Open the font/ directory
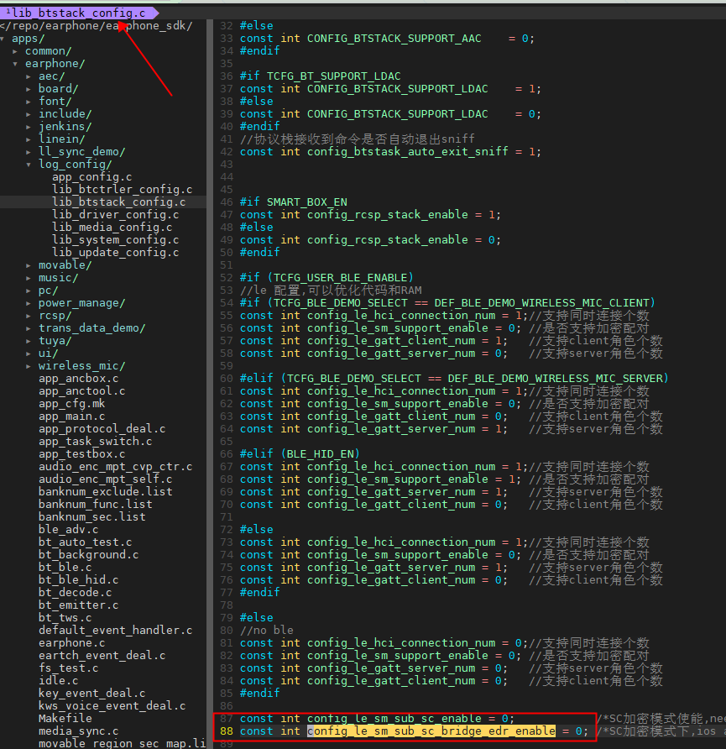 pyautogui.click(x=55, y=102)
